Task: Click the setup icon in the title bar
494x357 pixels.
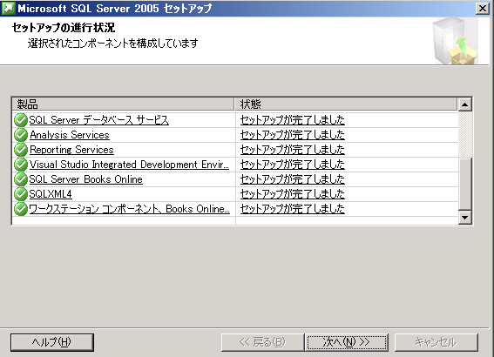Action: [x=8, y=8]
